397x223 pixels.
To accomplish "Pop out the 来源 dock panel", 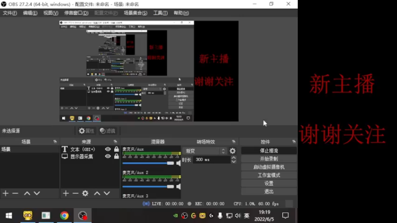I will 115,142.
